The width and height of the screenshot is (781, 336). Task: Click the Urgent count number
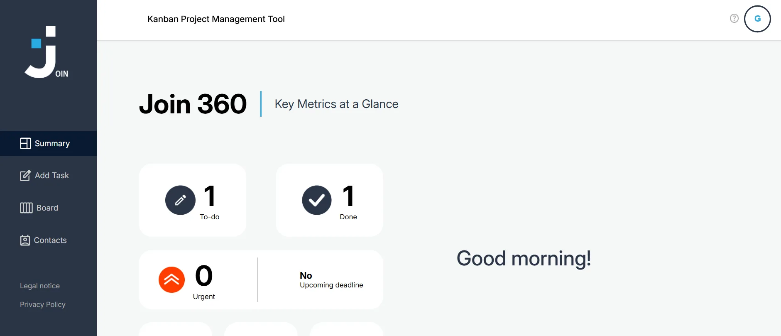click(x=204, y=276)
